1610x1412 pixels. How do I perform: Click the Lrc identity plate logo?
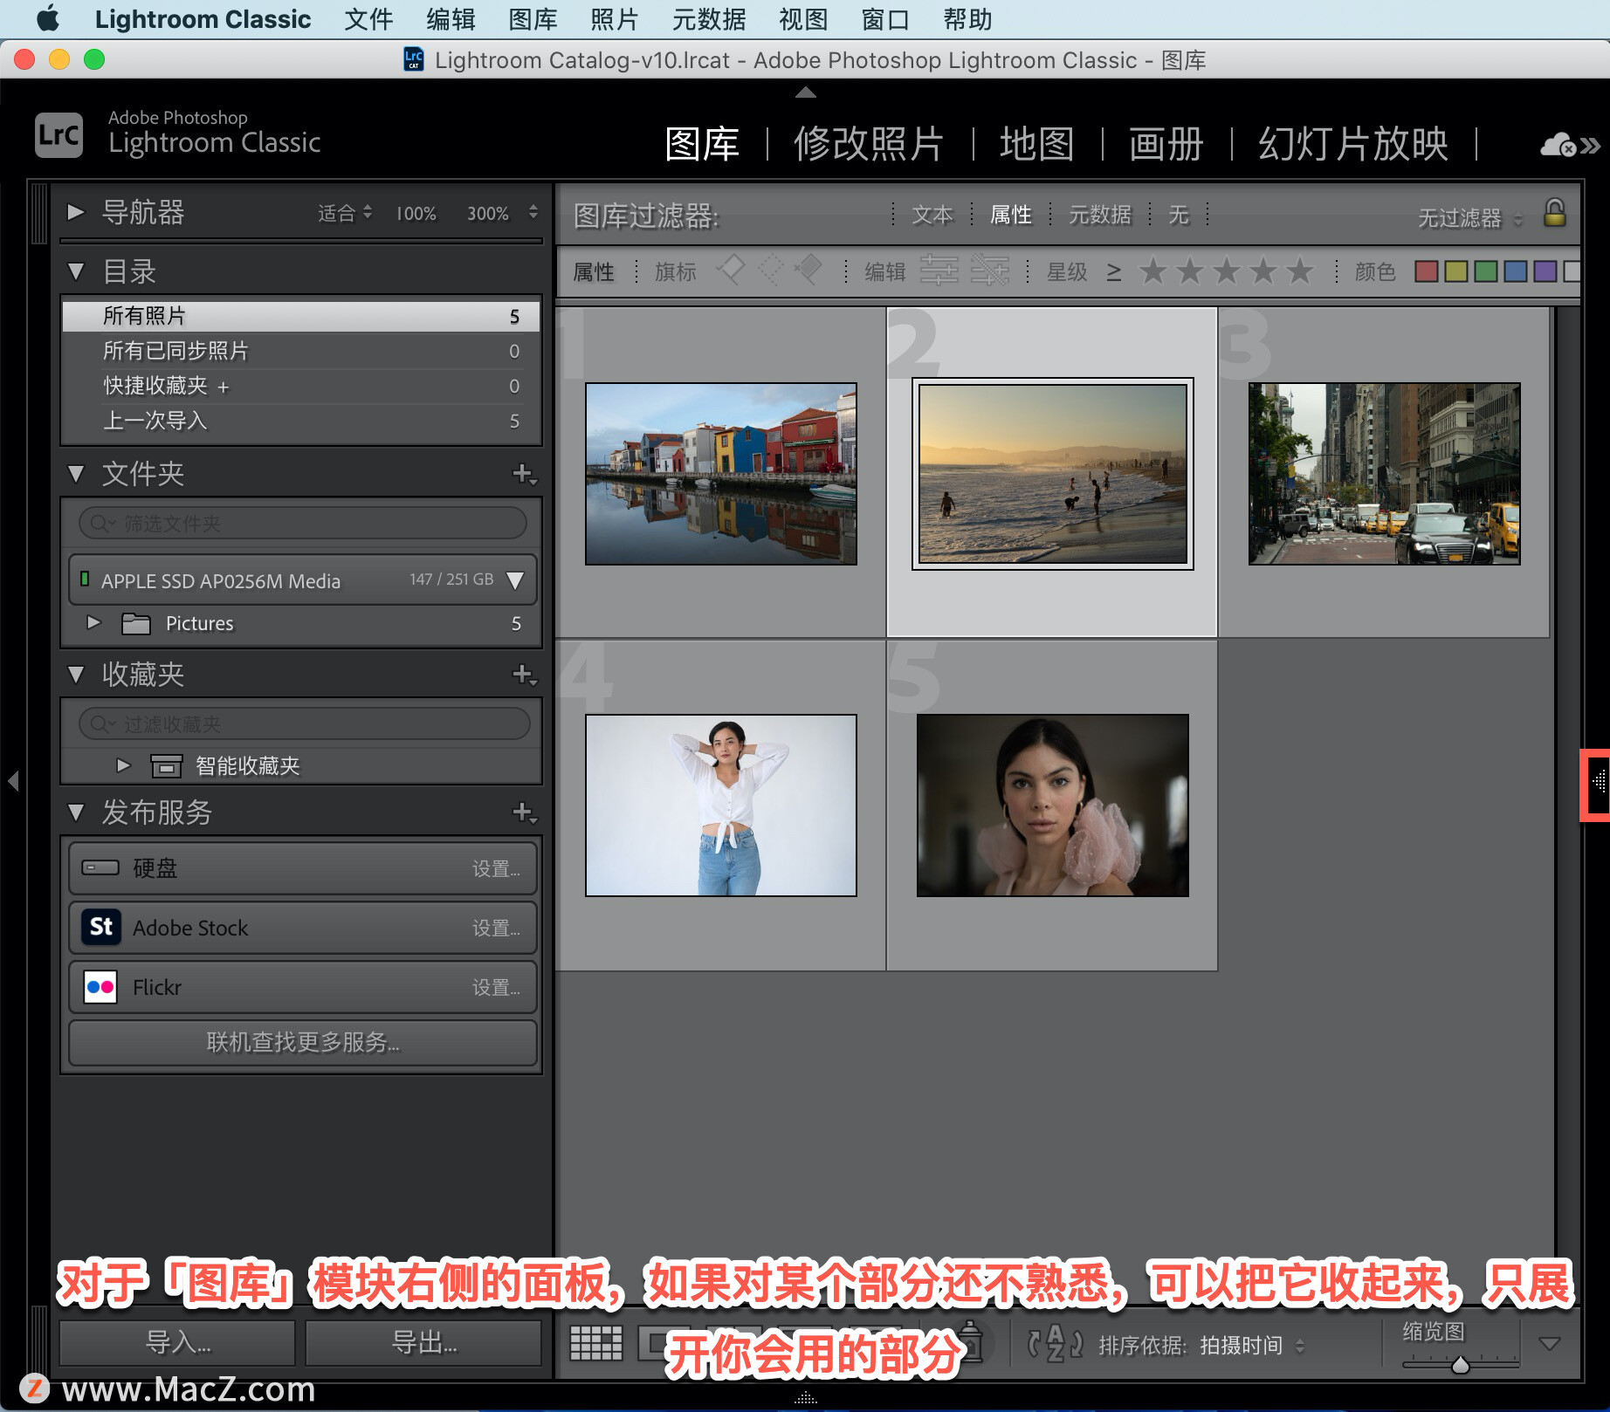coord(58,135)
